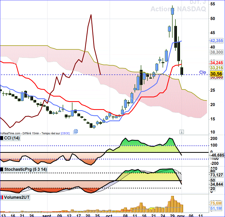Click the blue-red swatch beside Volumes2UT

point(2,197)
